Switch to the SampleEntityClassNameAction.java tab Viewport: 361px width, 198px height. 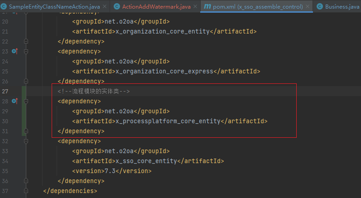53,7
